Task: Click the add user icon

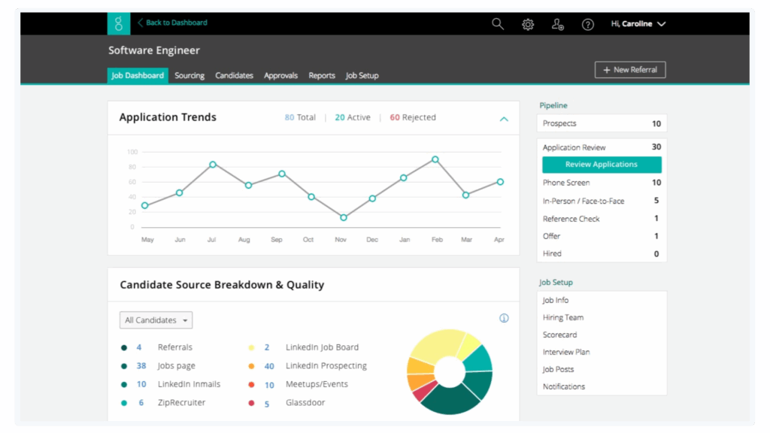Action: click(557, 24)
